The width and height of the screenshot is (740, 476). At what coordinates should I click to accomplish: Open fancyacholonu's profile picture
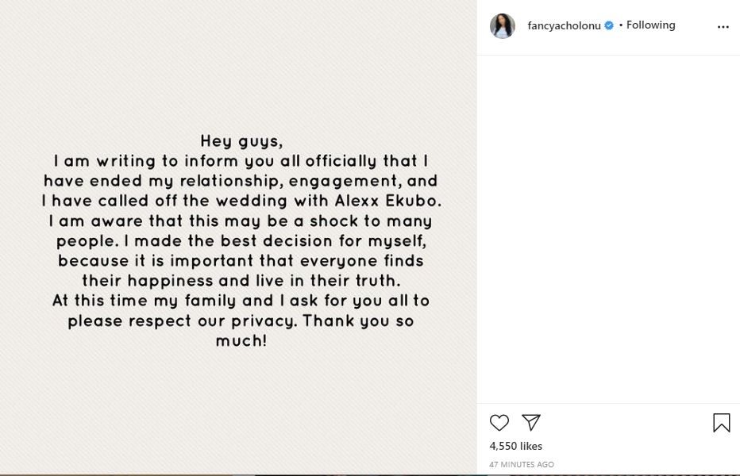[503, 25]
